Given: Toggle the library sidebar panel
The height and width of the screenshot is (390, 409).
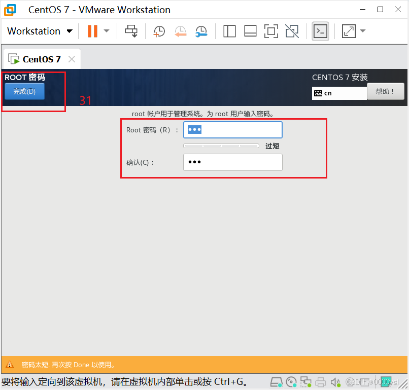Looking at the screenshot, I should [x=229, y=31].
